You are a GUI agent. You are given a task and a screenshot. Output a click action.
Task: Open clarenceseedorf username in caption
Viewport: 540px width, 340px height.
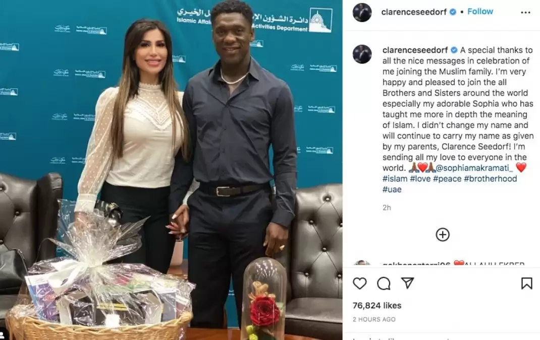[415, 50]
